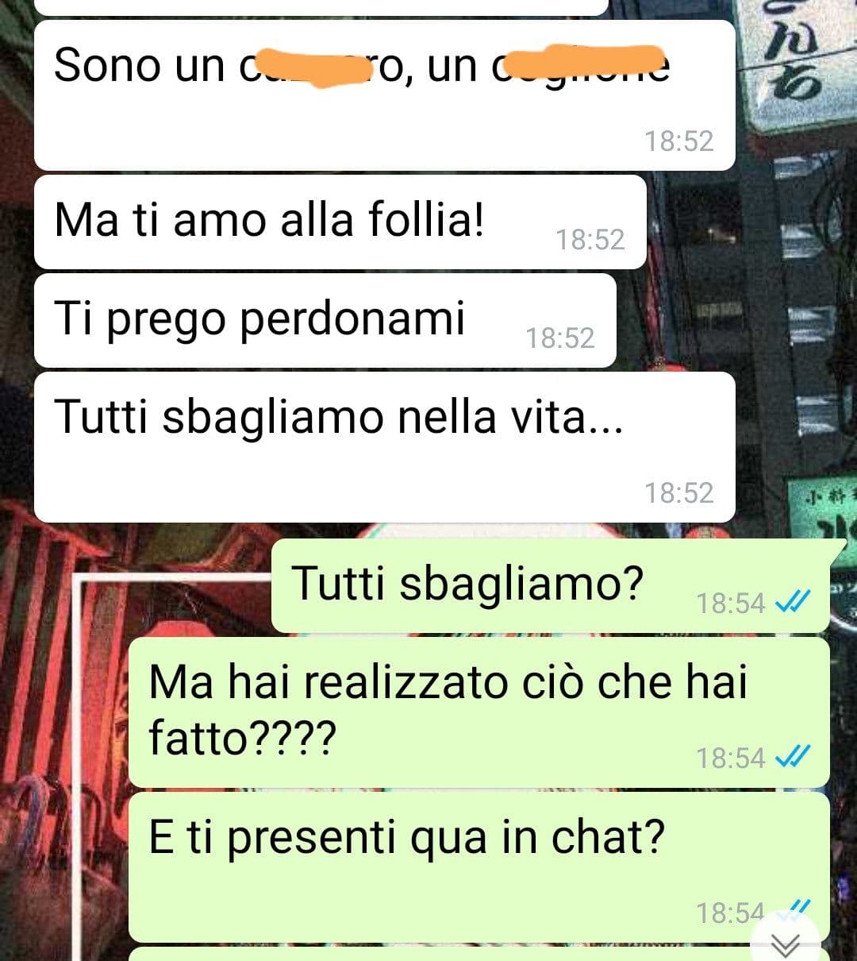The width and height of the screenshot is (857, 961).
Task: Click the 18:52 timestamp on "Ti prego perdonami"
Action: pyautogui.click(x=560, y=338)
